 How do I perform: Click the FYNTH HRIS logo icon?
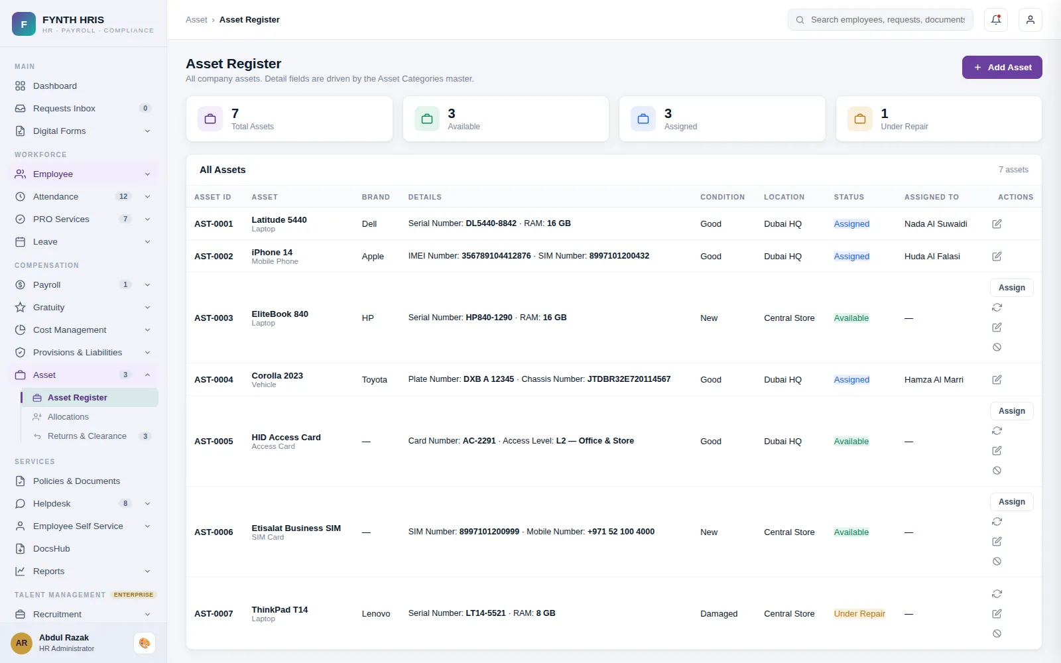click(24, 24)
